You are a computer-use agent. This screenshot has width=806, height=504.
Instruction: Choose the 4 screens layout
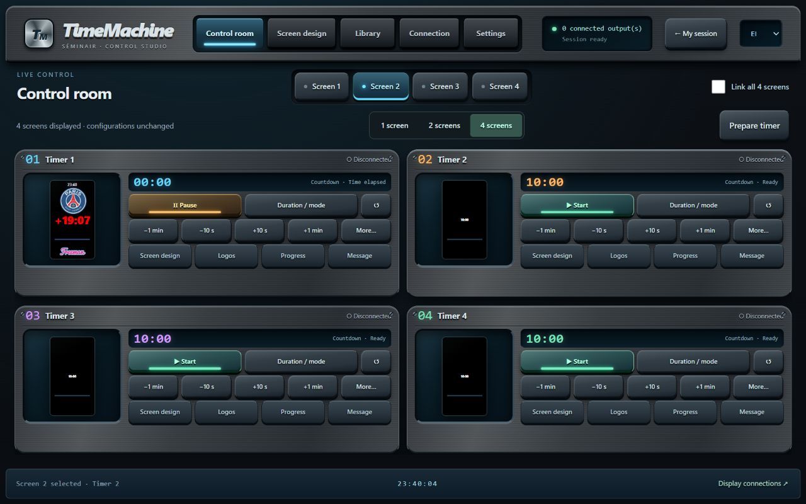[496, 125]
